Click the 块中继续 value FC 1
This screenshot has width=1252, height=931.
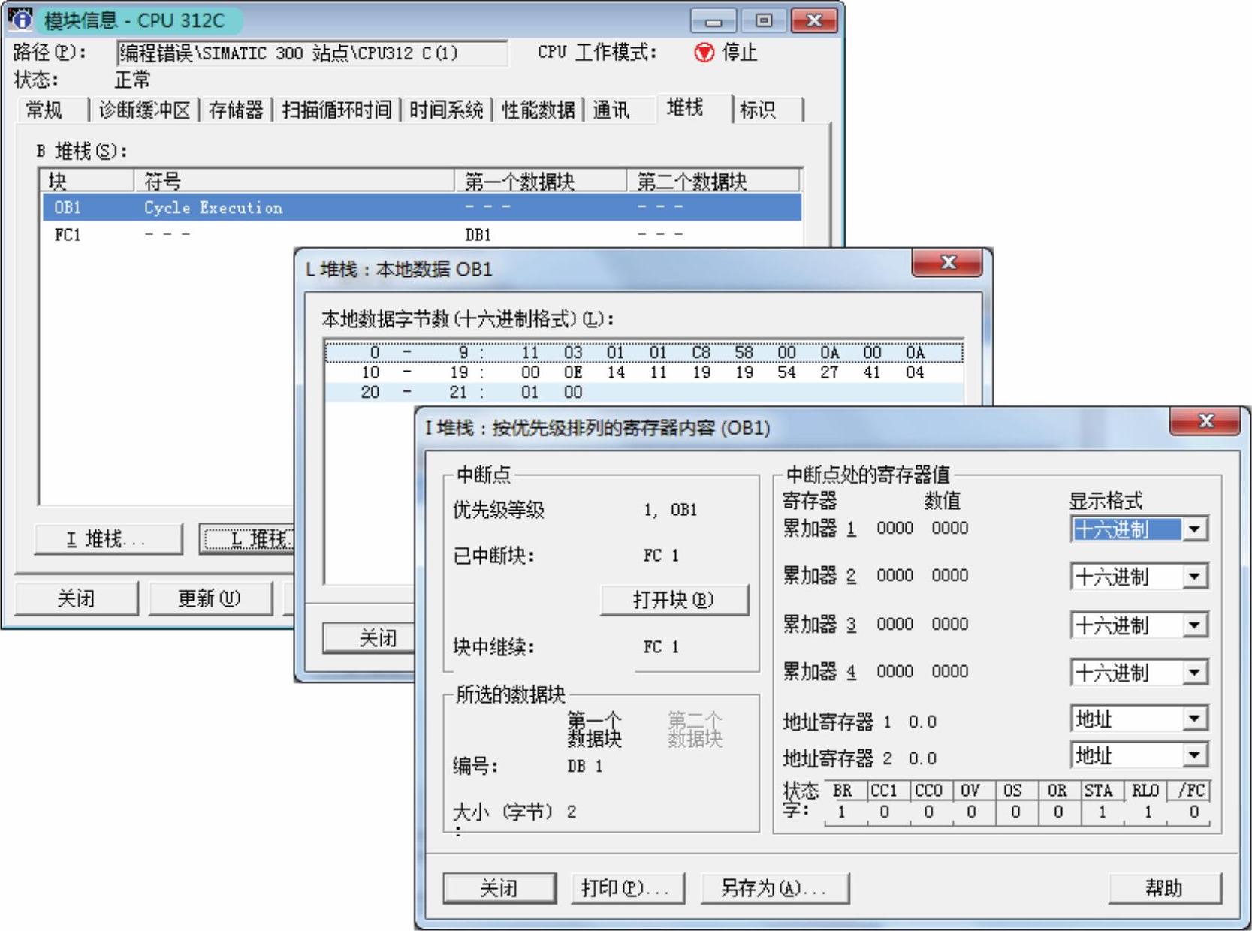click(x=661, y=647)
